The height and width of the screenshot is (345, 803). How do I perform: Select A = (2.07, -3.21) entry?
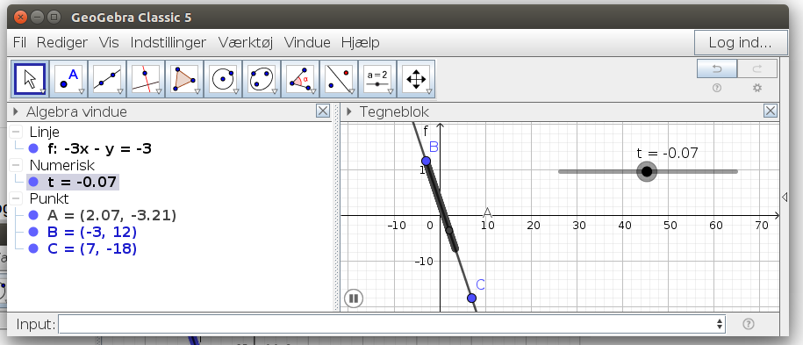111,215
